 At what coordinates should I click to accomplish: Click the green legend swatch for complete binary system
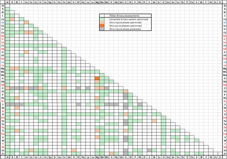click(102, 19)
